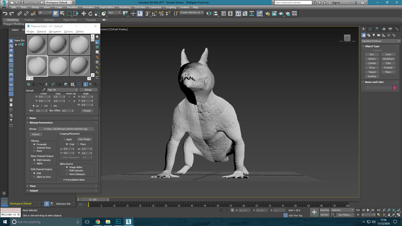Expand the Noise rollout
402x226 pixels.
(x=33, y=118)
